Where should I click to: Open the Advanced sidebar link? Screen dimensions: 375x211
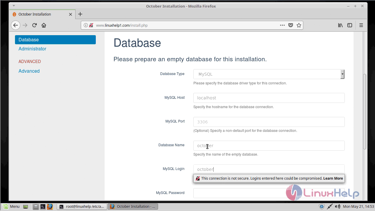(x=29, y=71)
